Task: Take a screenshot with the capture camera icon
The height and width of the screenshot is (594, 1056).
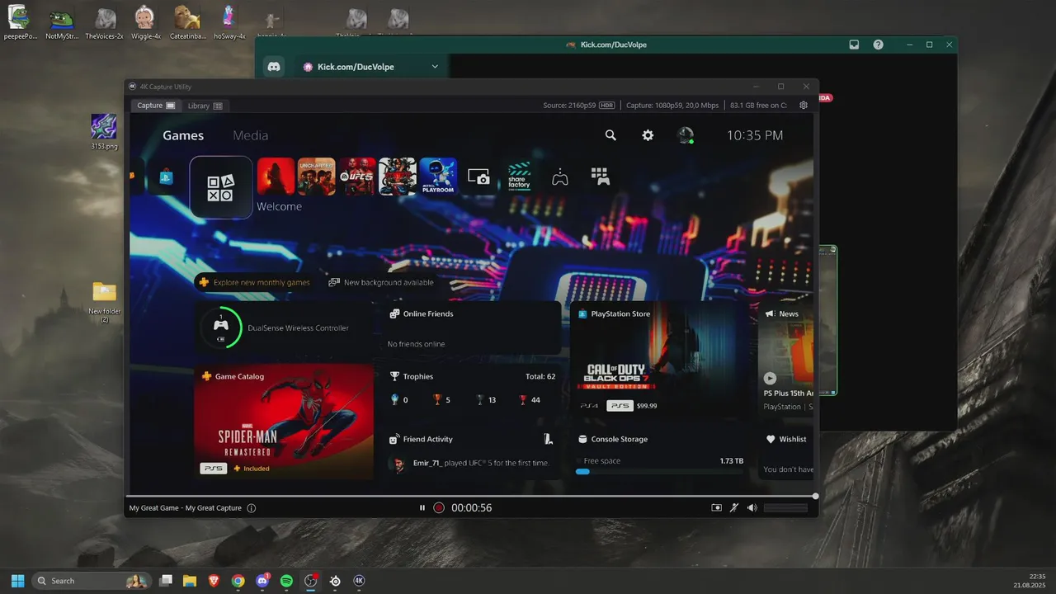Action: coord(716,508)
